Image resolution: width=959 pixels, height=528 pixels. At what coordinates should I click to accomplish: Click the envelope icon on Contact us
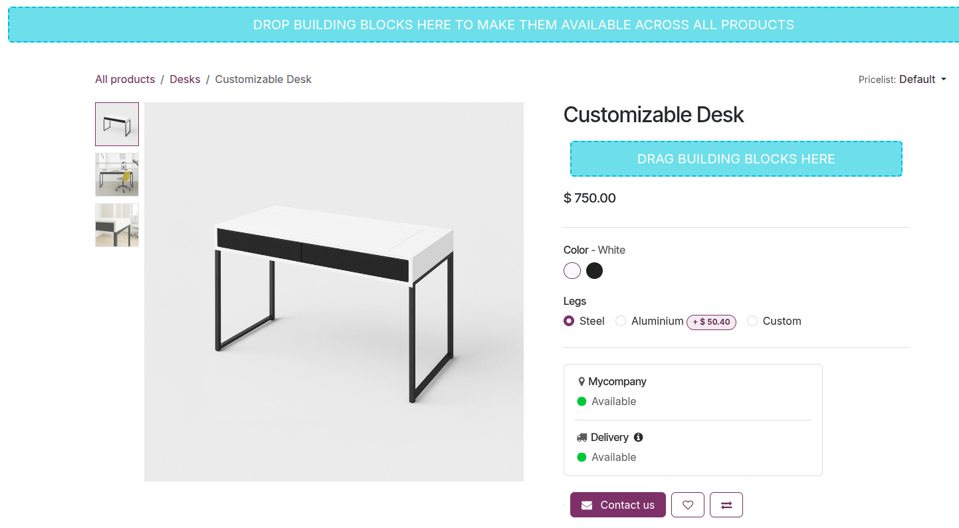[587, 505]
